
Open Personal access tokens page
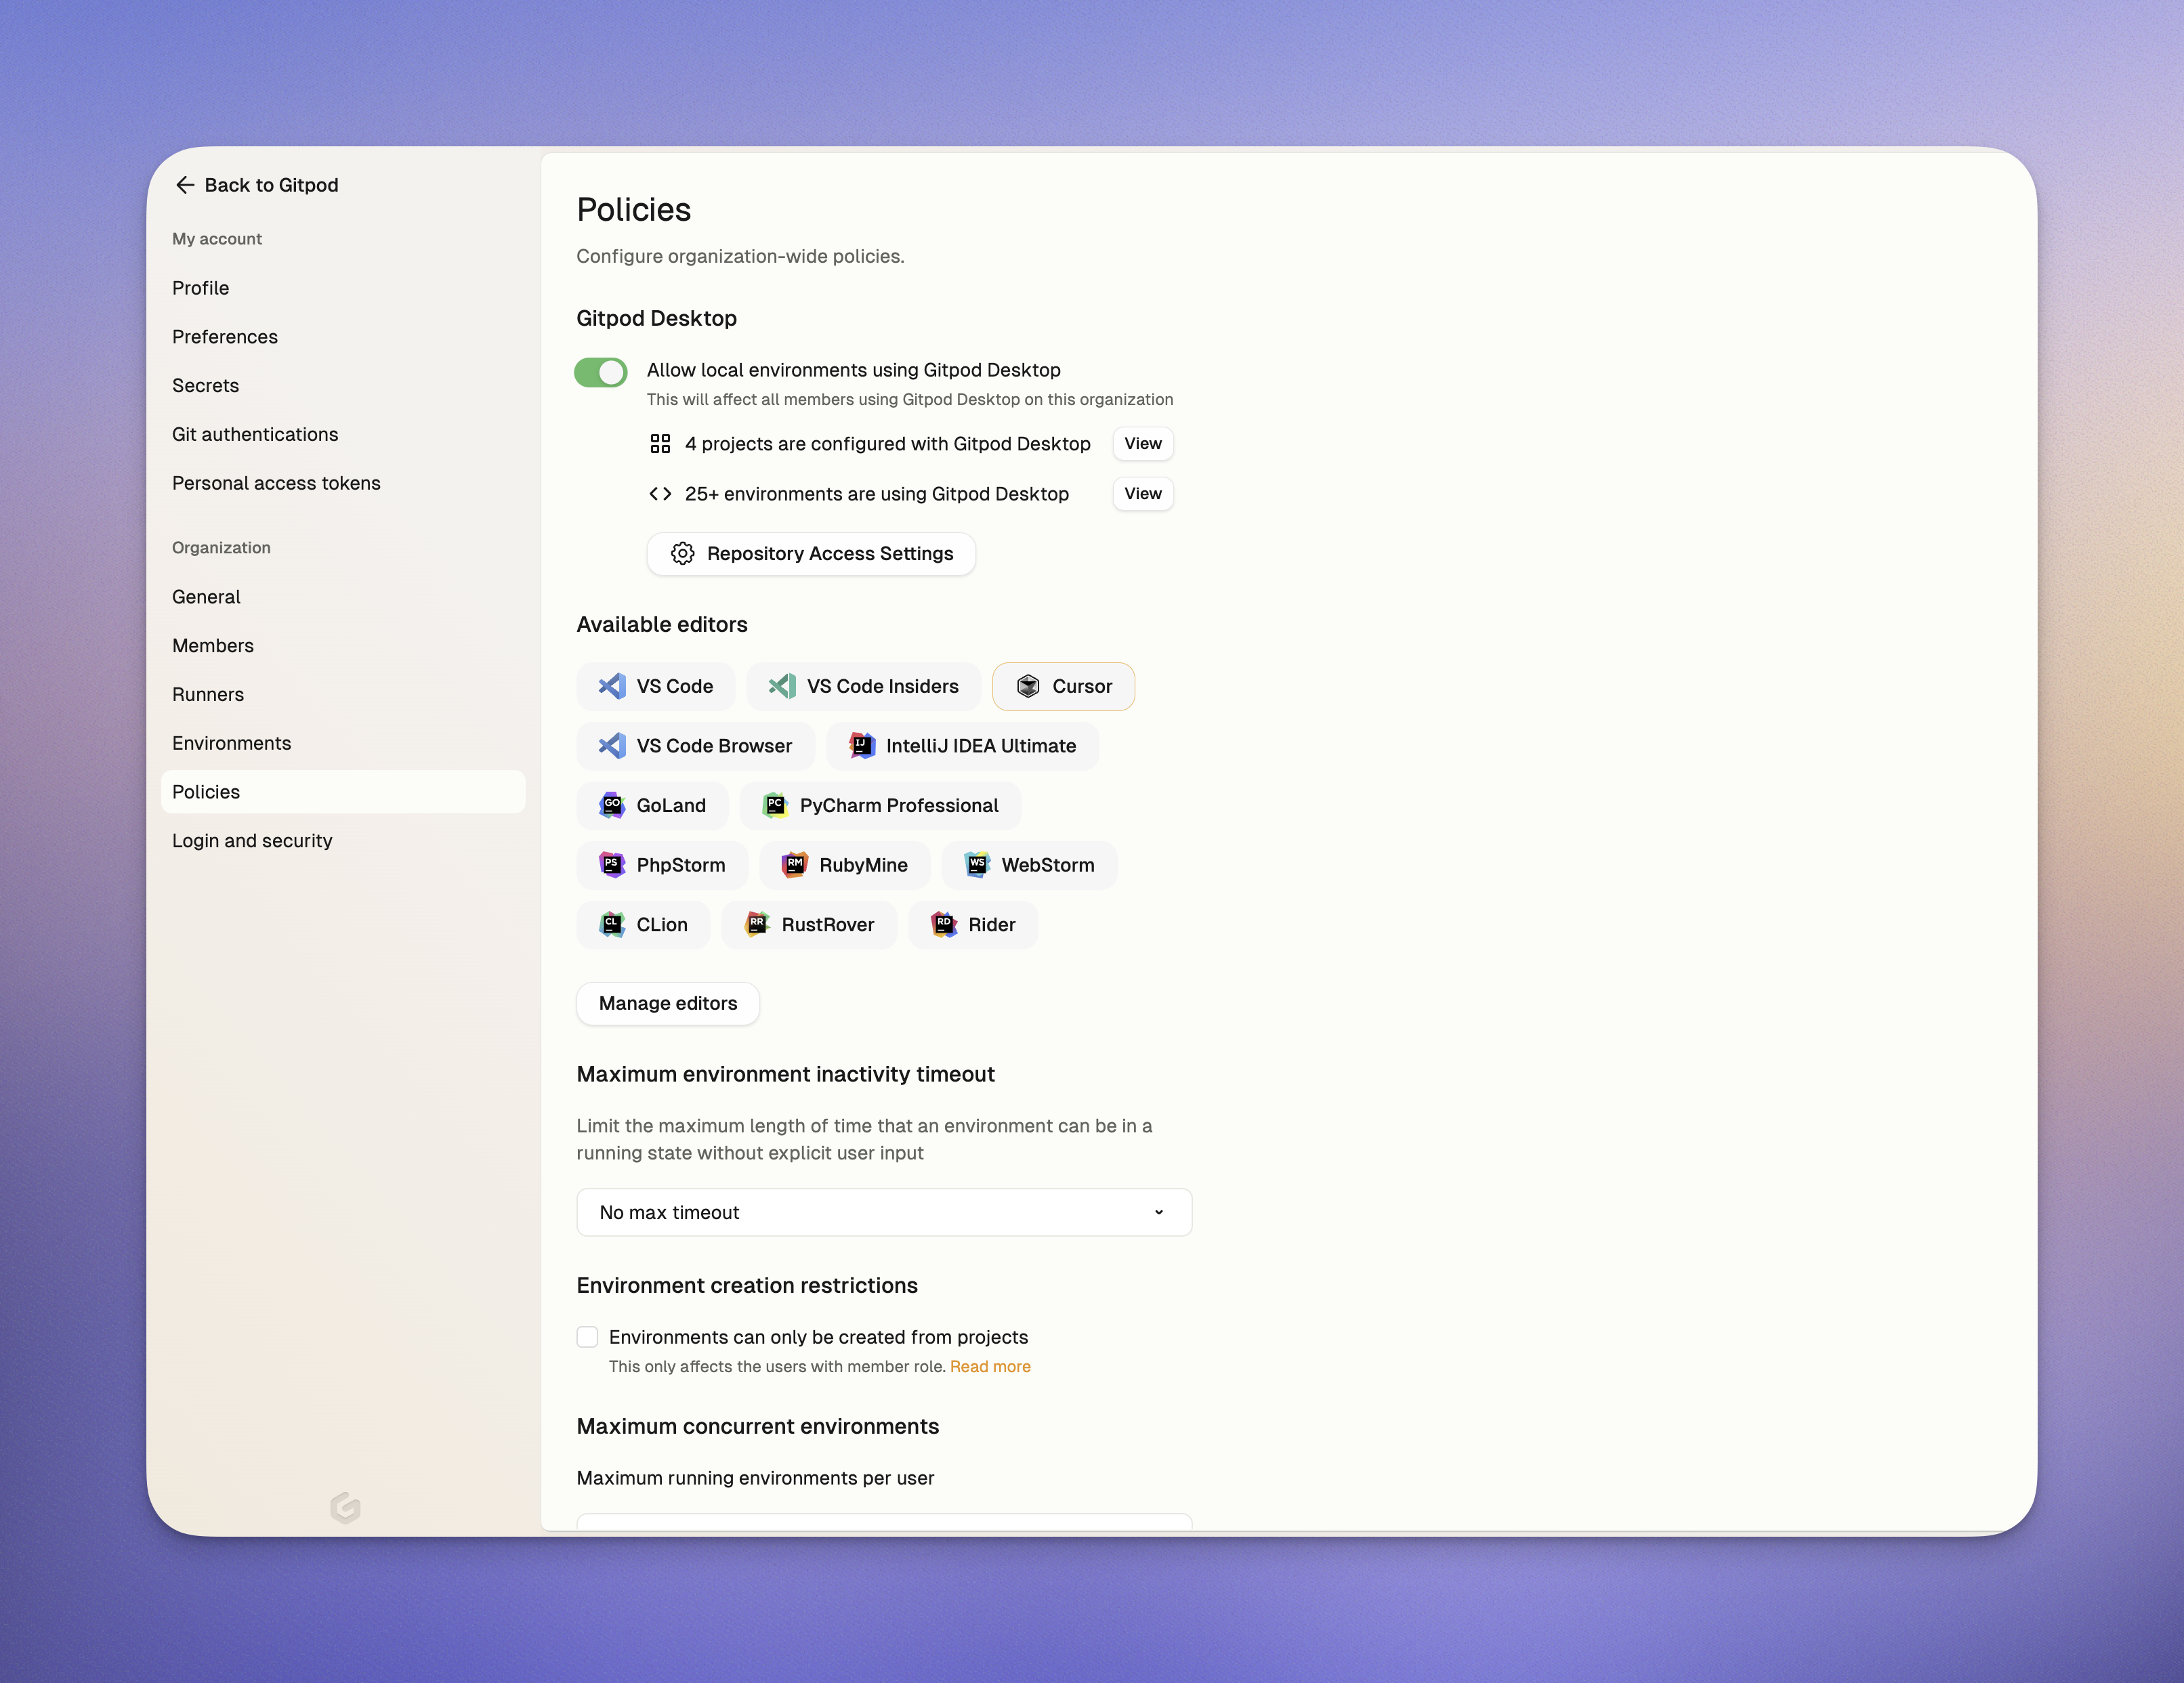[276, 483]
